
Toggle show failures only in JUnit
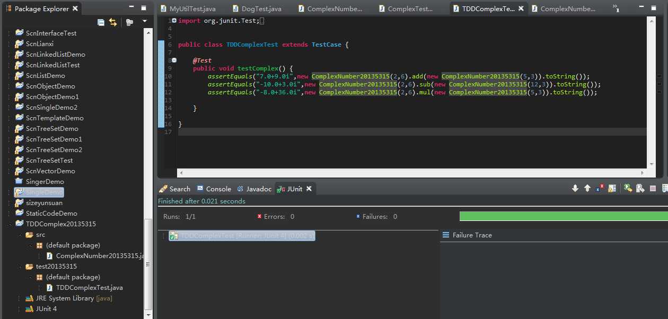click(600, 188)
